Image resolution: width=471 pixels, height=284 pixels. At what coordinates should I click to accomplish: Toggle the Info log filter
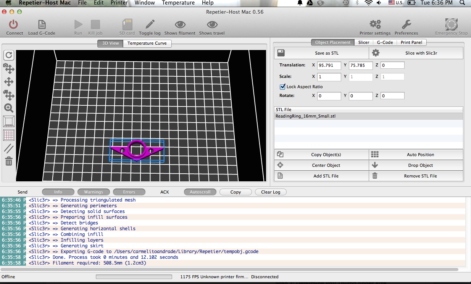[58, 192]
